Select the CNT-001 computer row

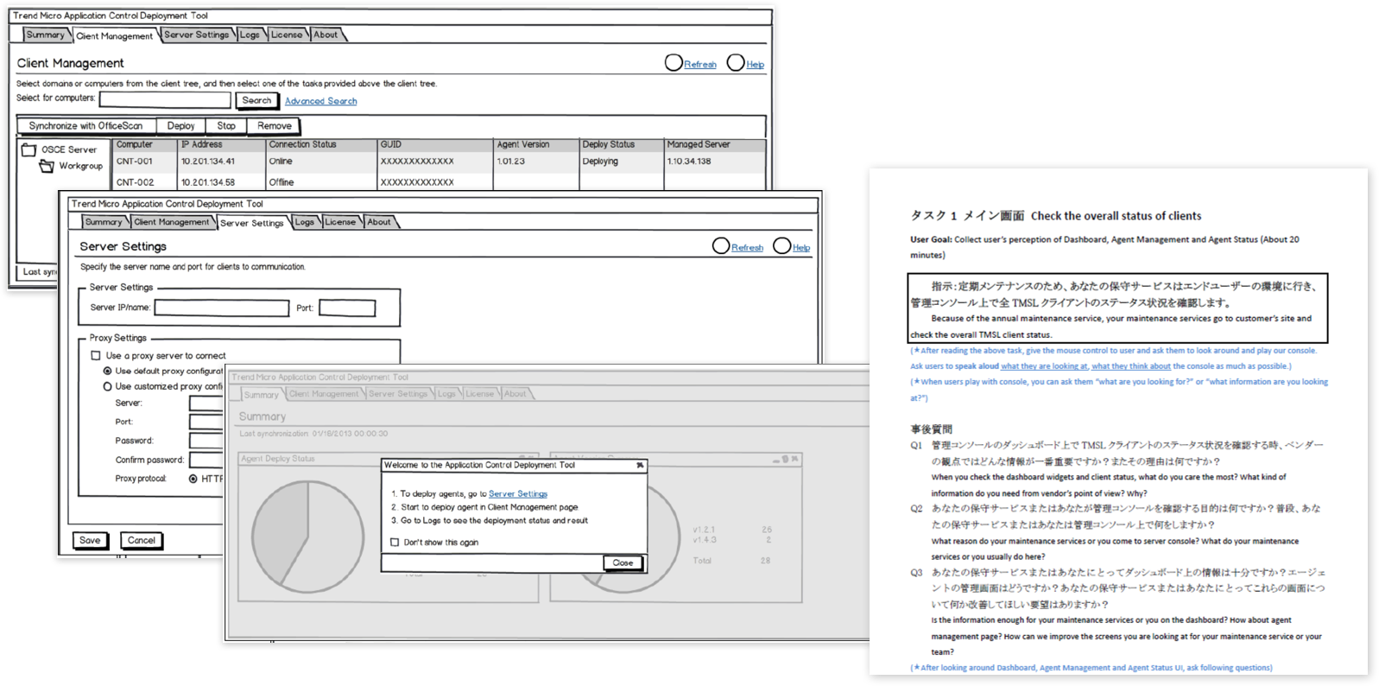pos(439,162)
